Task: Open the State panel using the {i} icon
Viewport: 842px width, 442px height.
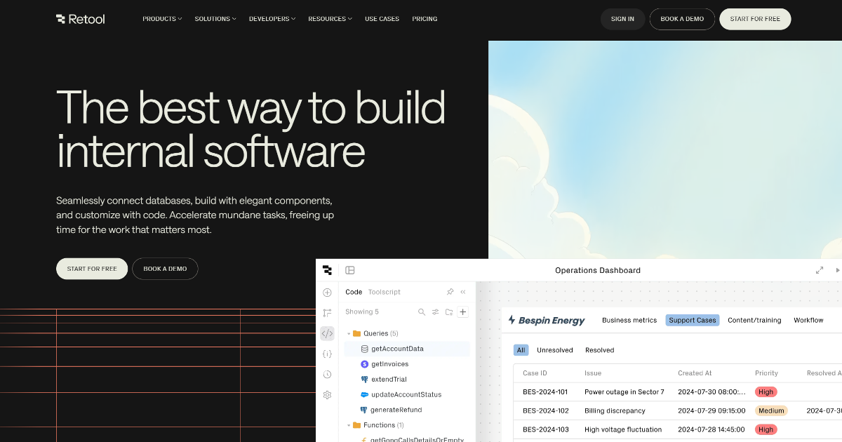Action: (x=327, y=354)
